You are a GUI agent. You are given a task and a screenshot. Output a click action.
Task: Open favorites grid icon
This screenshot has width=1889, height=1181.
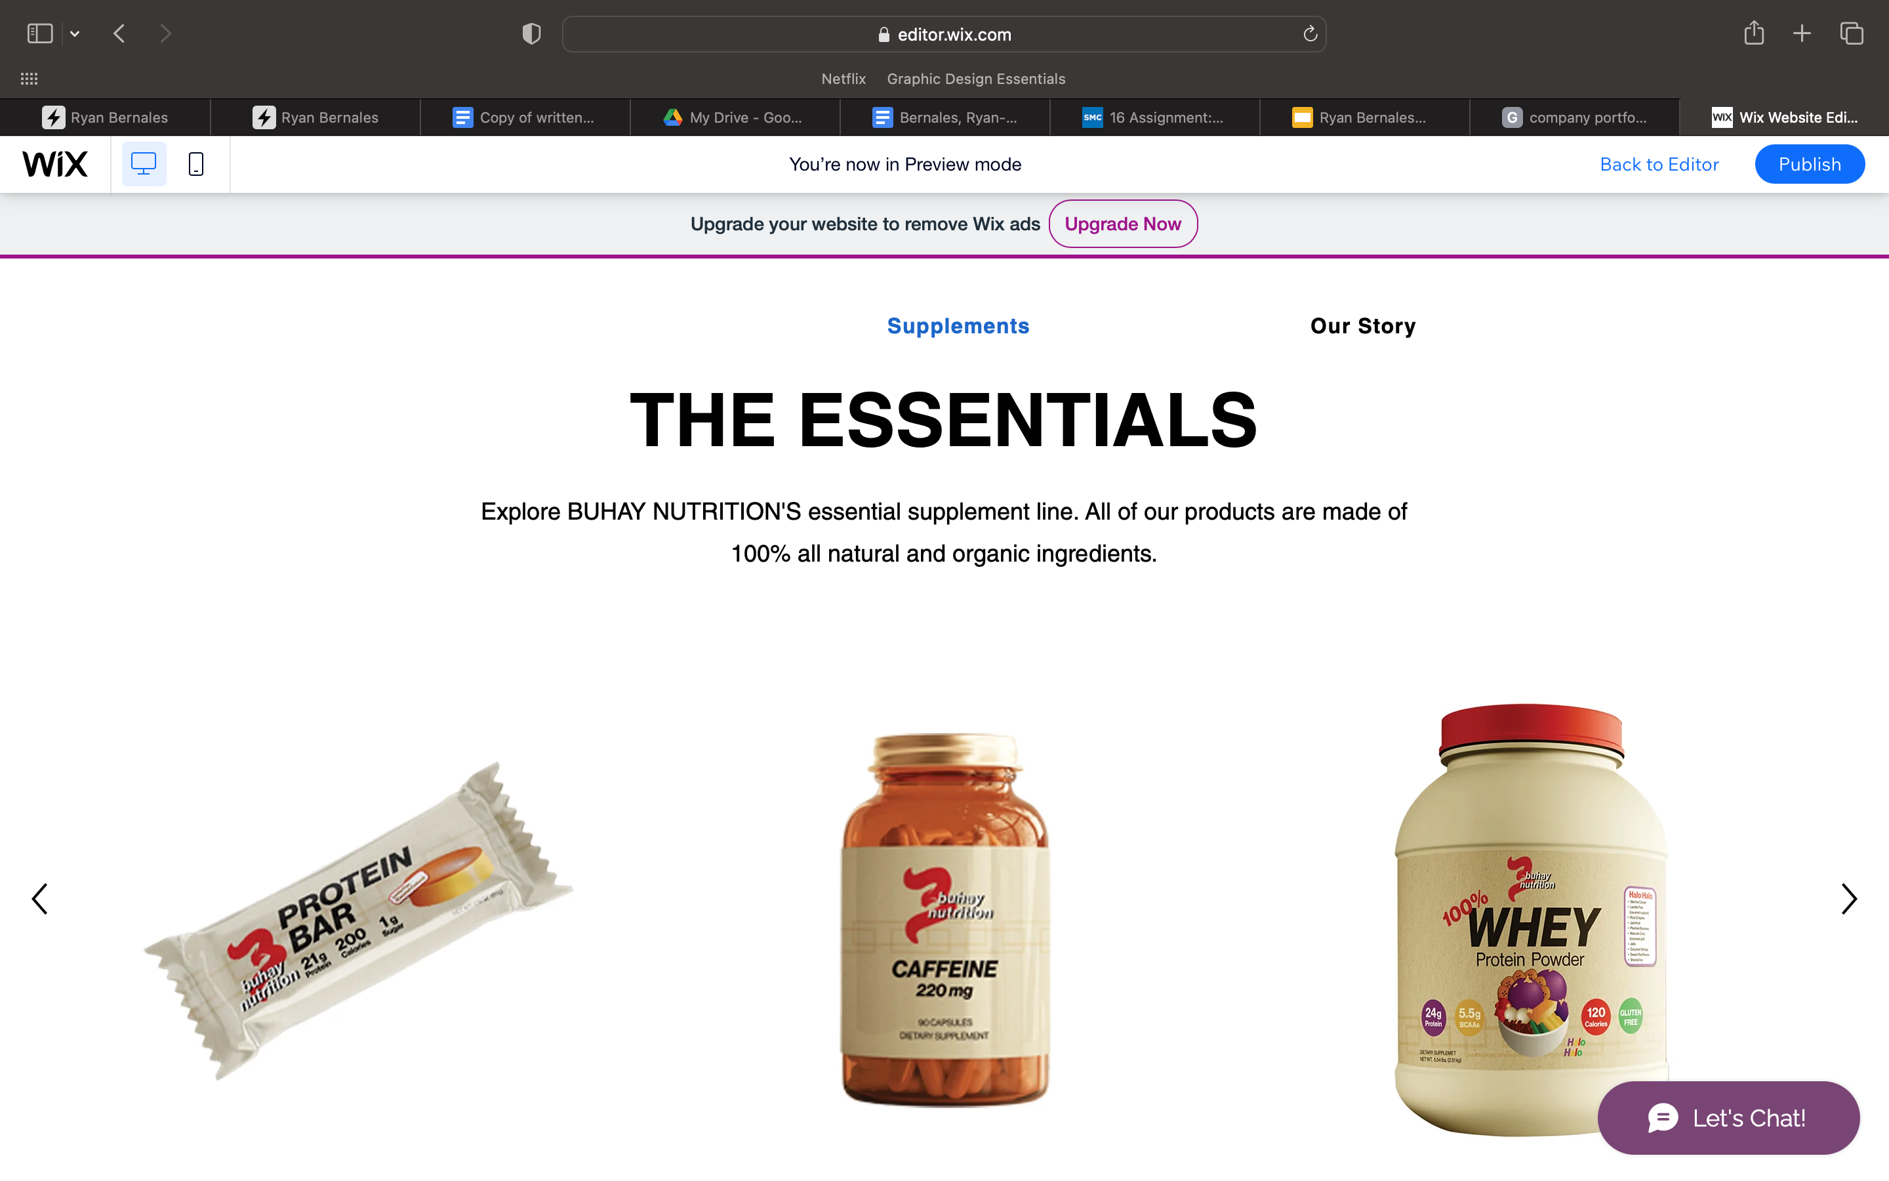(29, 79)
